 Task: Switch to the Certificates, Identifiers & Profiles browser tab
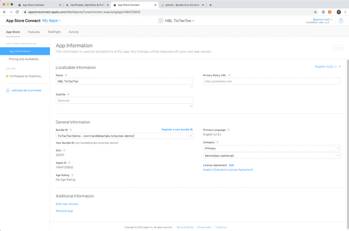point(87,5)
